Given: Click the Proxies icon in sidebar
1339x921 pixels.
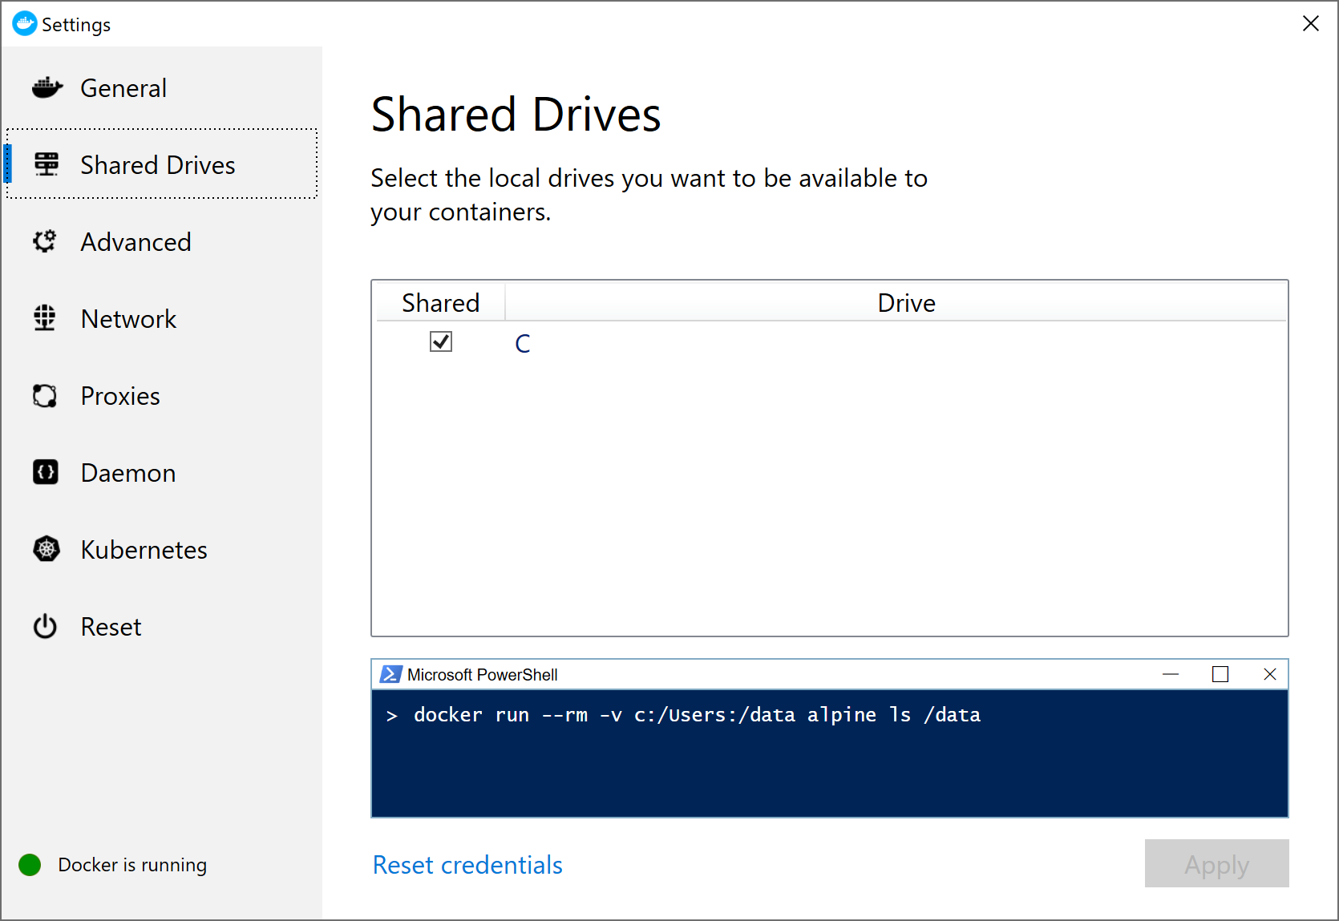Looking at the screenshot, I should tap(45, 395).
